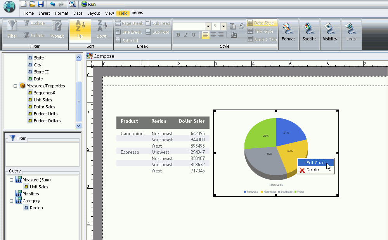The height and width of the screenshot is (240, 388).
Task: Click the Include filter button
Action: (x=34, y=35)
